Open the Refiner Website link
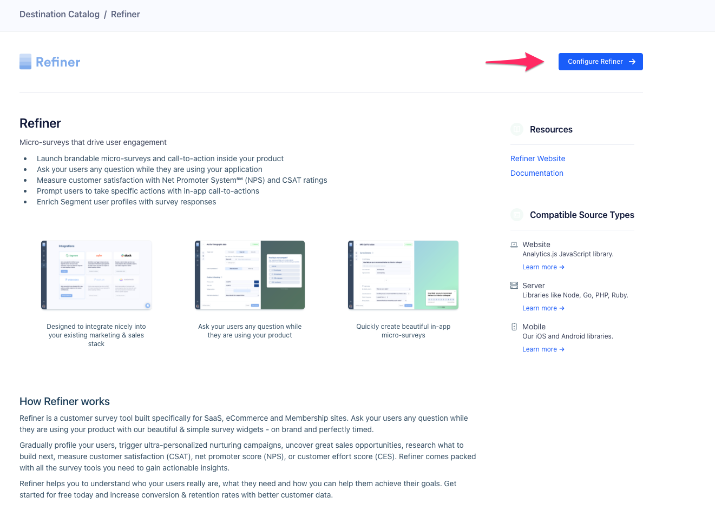 pos(537,158)
